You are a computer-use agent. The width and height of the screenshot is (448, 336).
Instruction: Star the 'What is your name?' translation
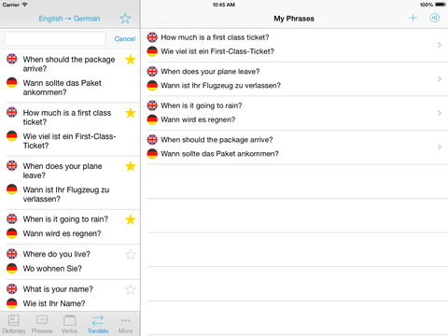click(x=131, y=289)
